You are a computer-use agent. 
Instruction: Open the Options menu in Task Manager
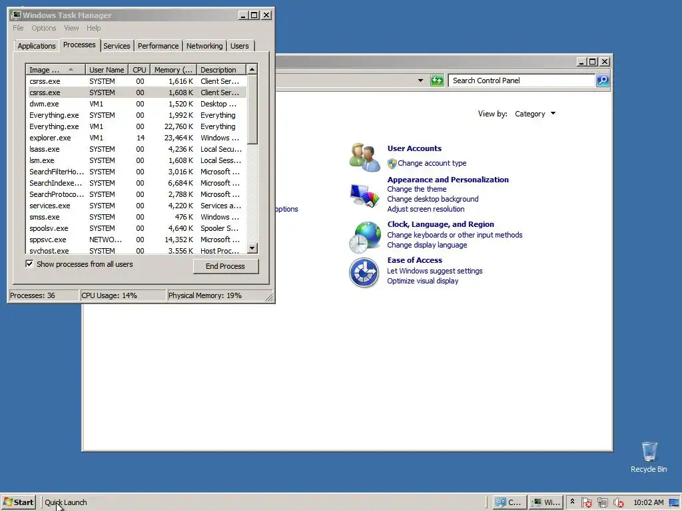[43, 28]
